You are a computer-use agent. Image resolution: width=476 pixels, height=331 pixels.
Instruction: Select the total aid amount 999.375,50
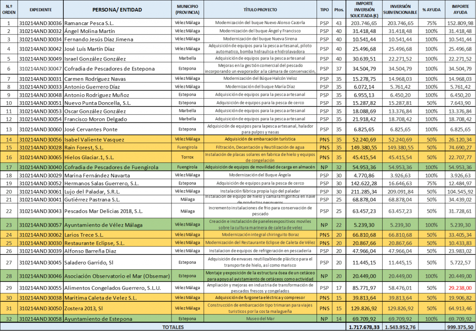click(460, 327)
